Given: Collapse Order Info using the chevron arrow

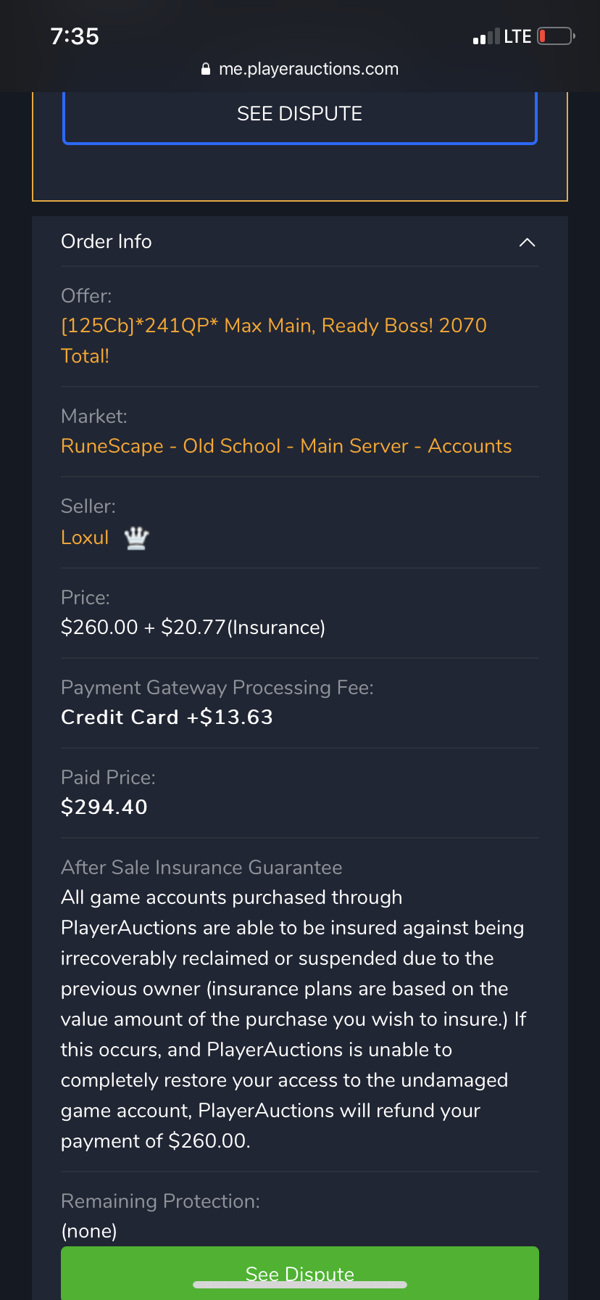Looking at the screenshot, I should (527, 242).
